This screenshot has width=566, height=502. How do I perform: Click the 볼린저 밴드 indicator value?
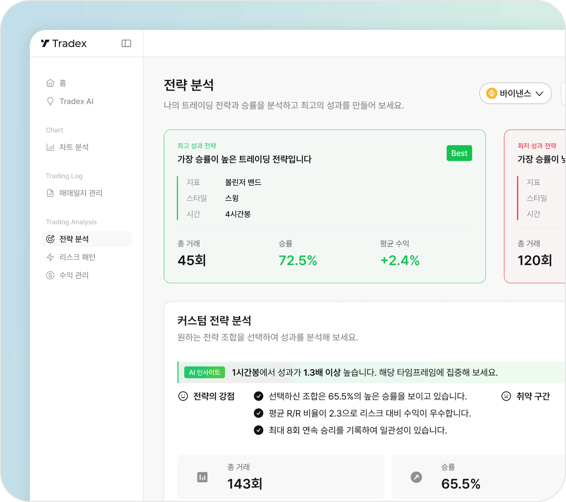click(243, 182)
